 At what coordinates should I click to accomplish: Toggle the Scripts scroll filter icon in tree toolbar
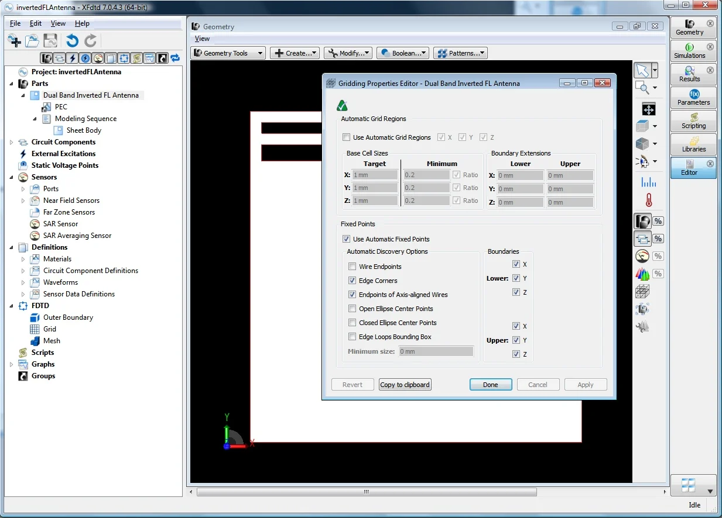pyautogui.click(x=136, y=58)
